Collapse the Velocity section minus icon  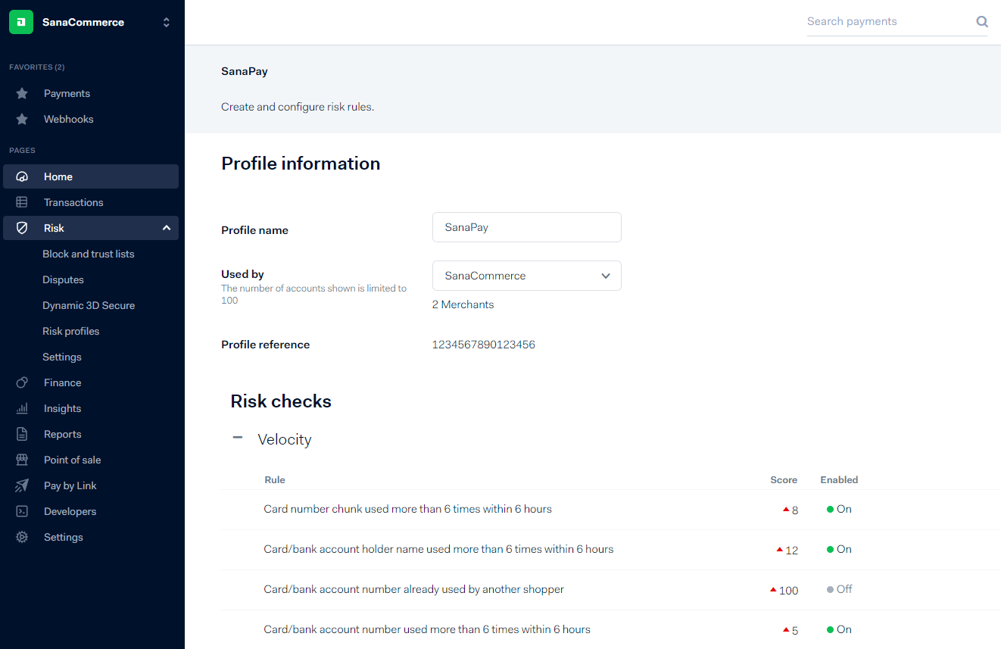click(238, 438)
